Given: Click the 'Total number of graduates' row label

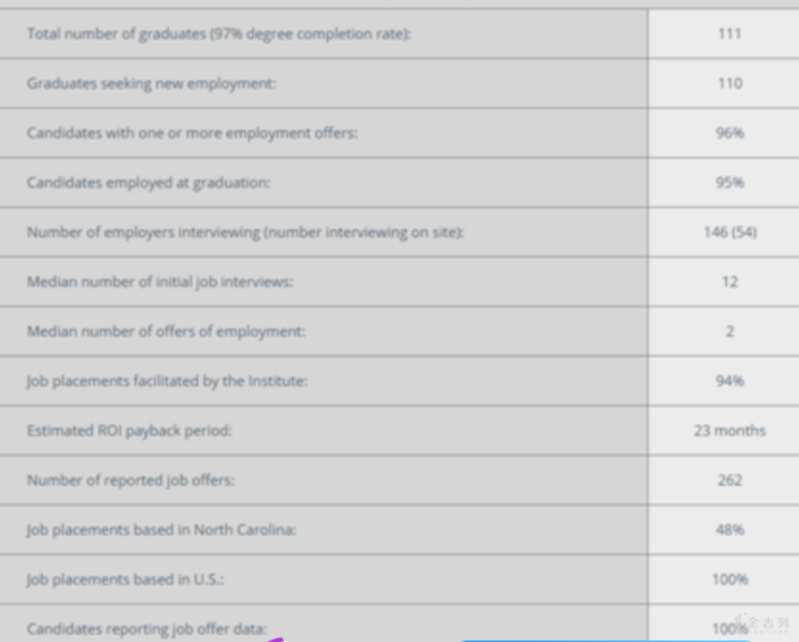Looking at the screenshot, I should pos(219,34).
